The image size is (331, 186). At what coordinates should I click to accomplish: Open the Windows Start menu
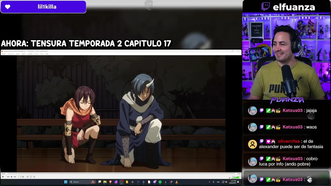66,182
